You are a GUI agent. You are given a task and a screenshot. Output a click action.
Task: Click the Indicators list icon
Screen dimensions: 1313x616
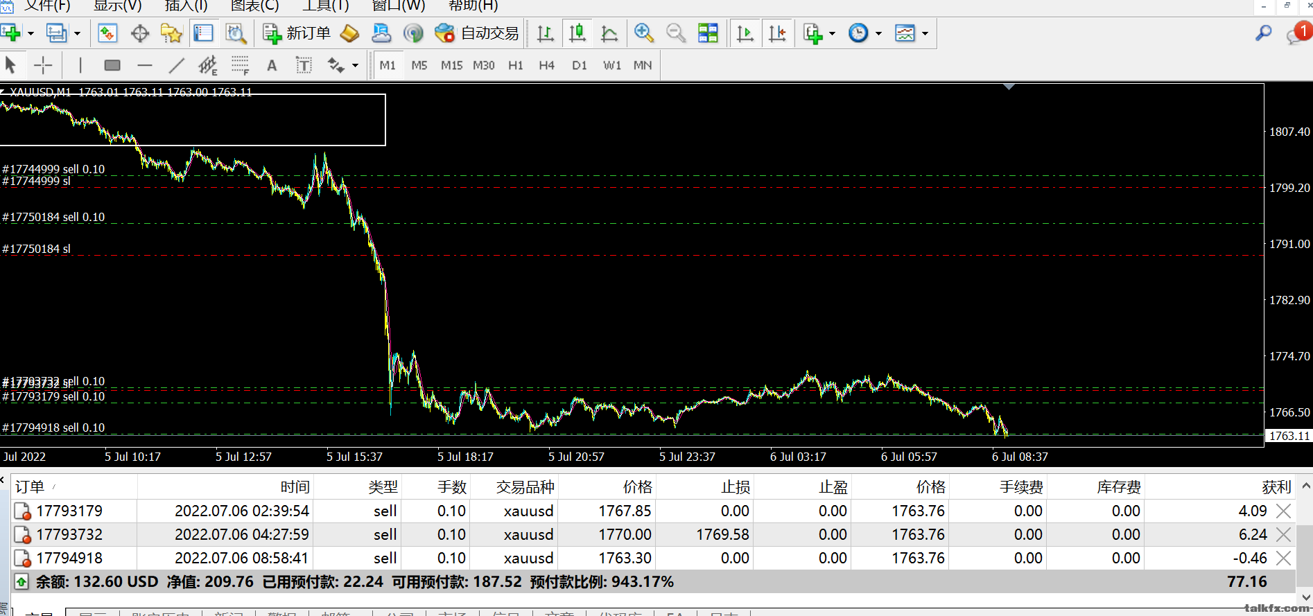812,33
